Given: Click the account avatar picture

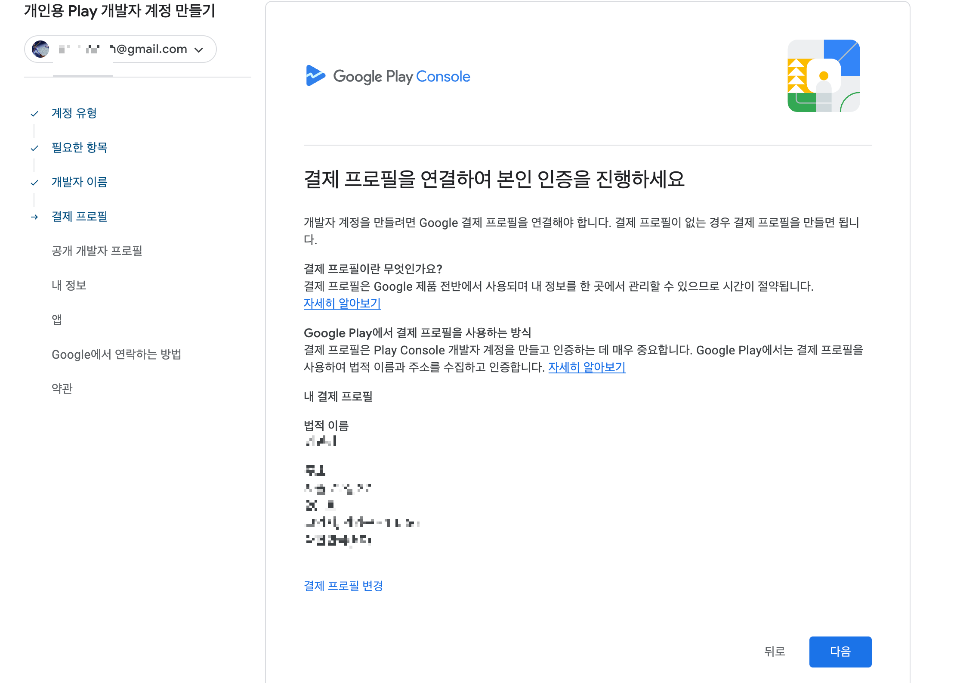Looking at the screenshot, I should 40,49.
